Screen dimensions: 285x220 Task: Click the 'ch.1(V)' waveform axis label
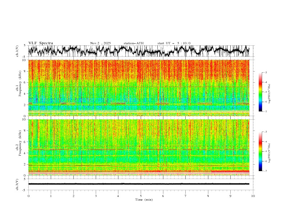point(17,51)
